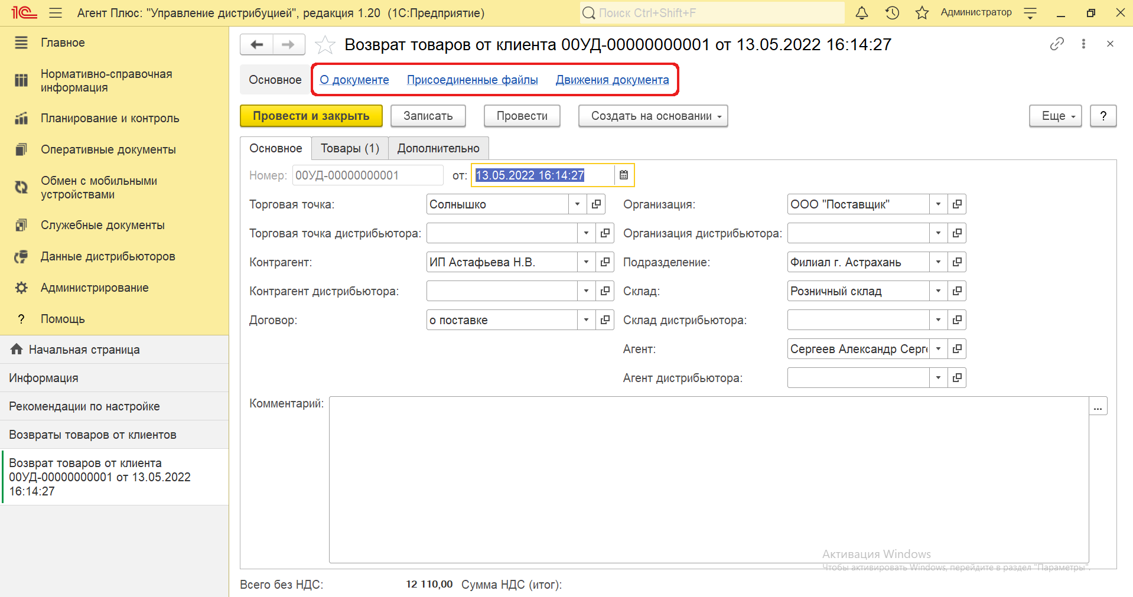Image resolution: width=1133 pixels, height=597 pixels.
Task: Go to Начальная страница
Action: (x=114, y=350)
